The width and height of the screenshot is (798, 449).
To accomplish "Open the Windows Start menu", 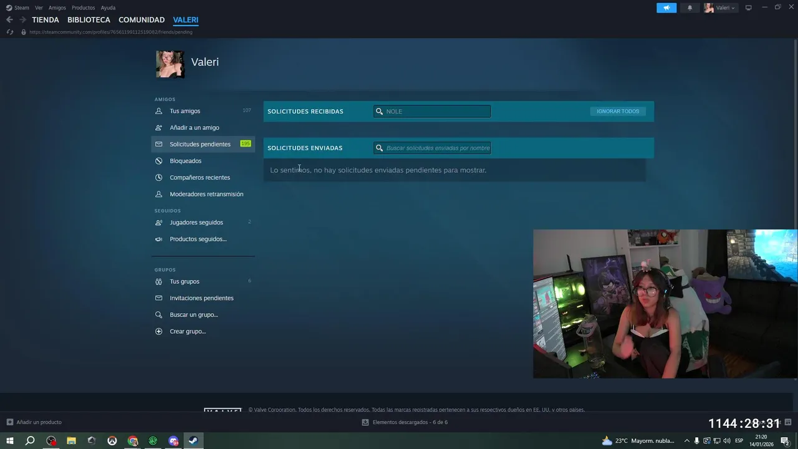I will 9,441.
